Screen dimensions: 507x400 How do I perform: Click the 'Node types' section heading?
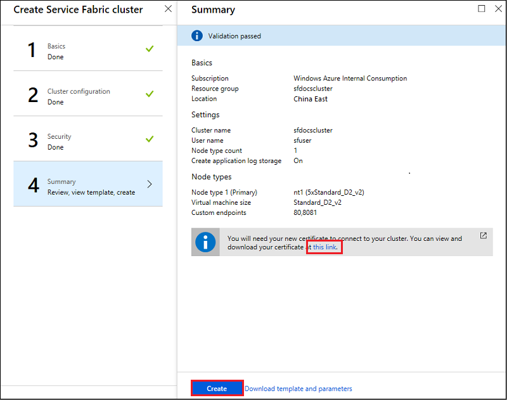pyautogui.click(x=212, y=177)
